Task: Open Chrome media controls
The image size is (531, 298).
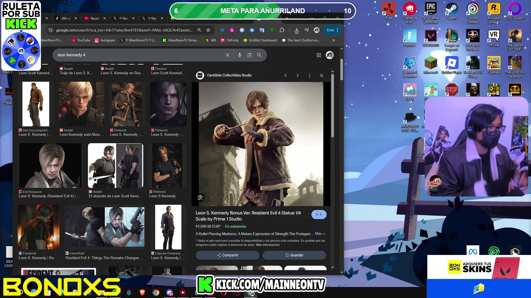Action: click(307, 30)
